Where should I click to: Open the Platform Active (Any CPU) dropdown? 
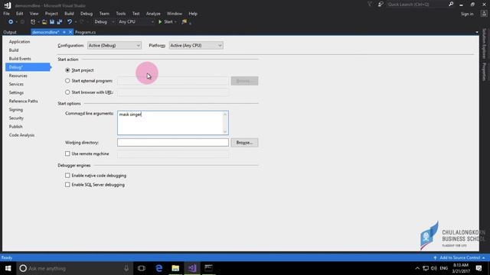(196, 46)
